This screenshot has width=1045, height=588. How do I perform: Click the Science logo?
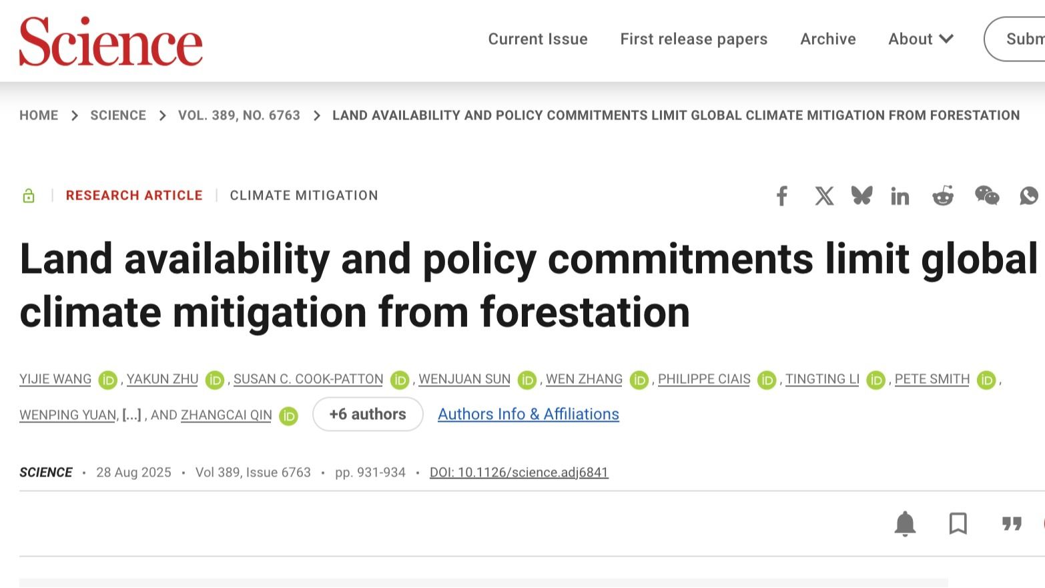[111, 41]
